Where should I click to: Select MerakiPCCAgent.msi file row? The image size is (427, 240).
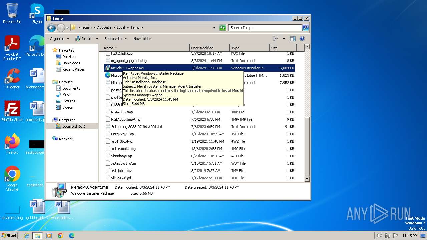(199, 68)
